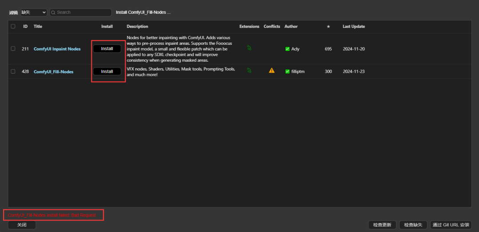Screen dimensions: 479x232
Task: Open the ComfyUI_Fill-Nodes link
Action: [x=54, y=71]
